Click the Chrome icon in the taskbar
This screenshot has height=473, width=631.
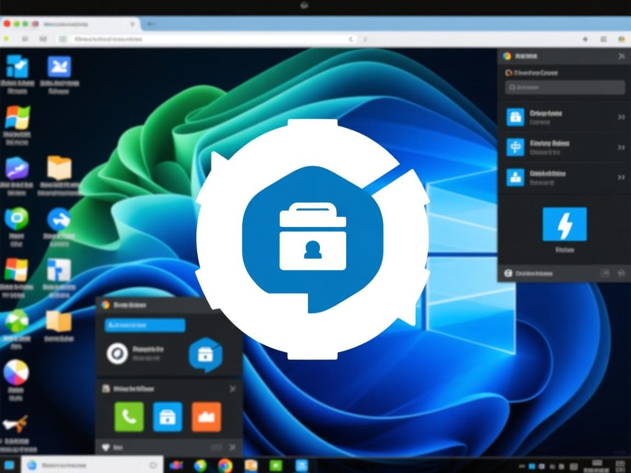(x=225, y=465)
